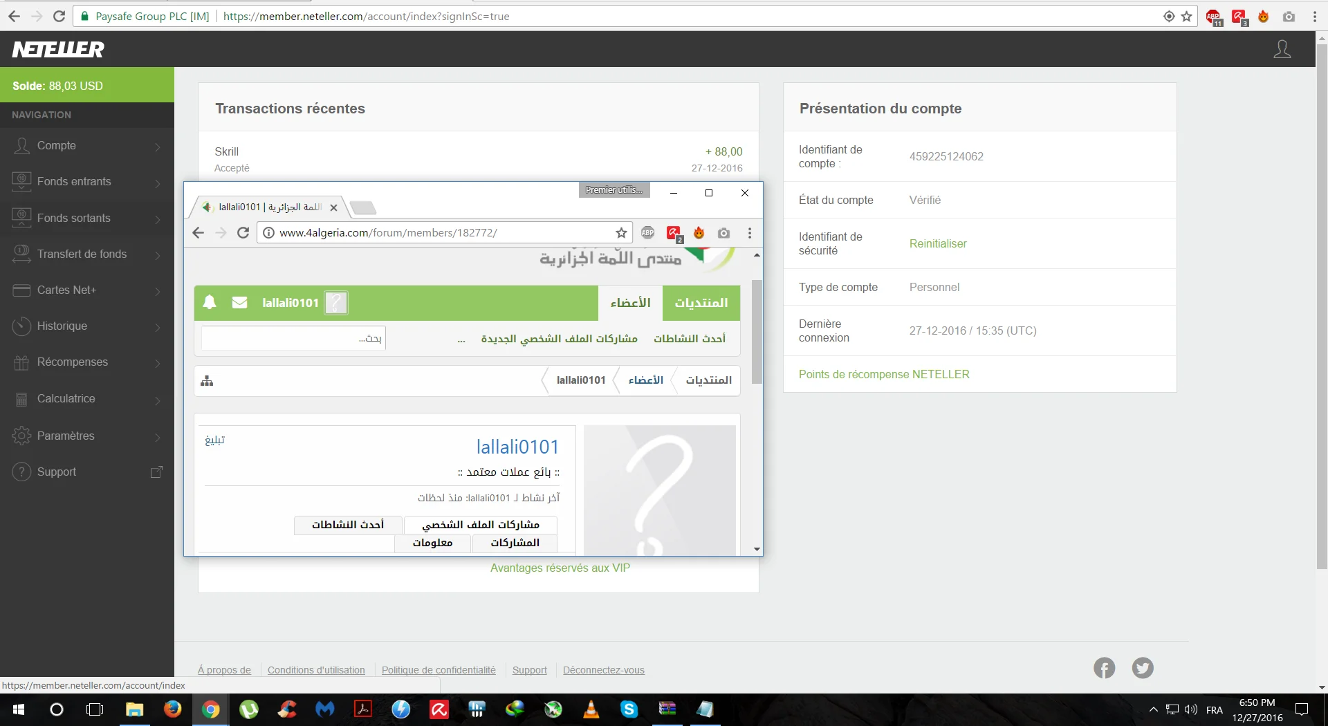Open VLC media player from the taskbar
Screen dimensions: 1328x726
click(591, 709)
